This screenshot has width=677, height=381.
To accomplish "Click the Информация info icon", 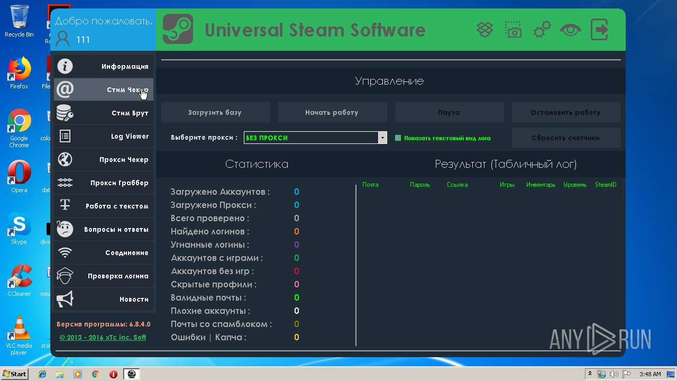I will [65, 66].
